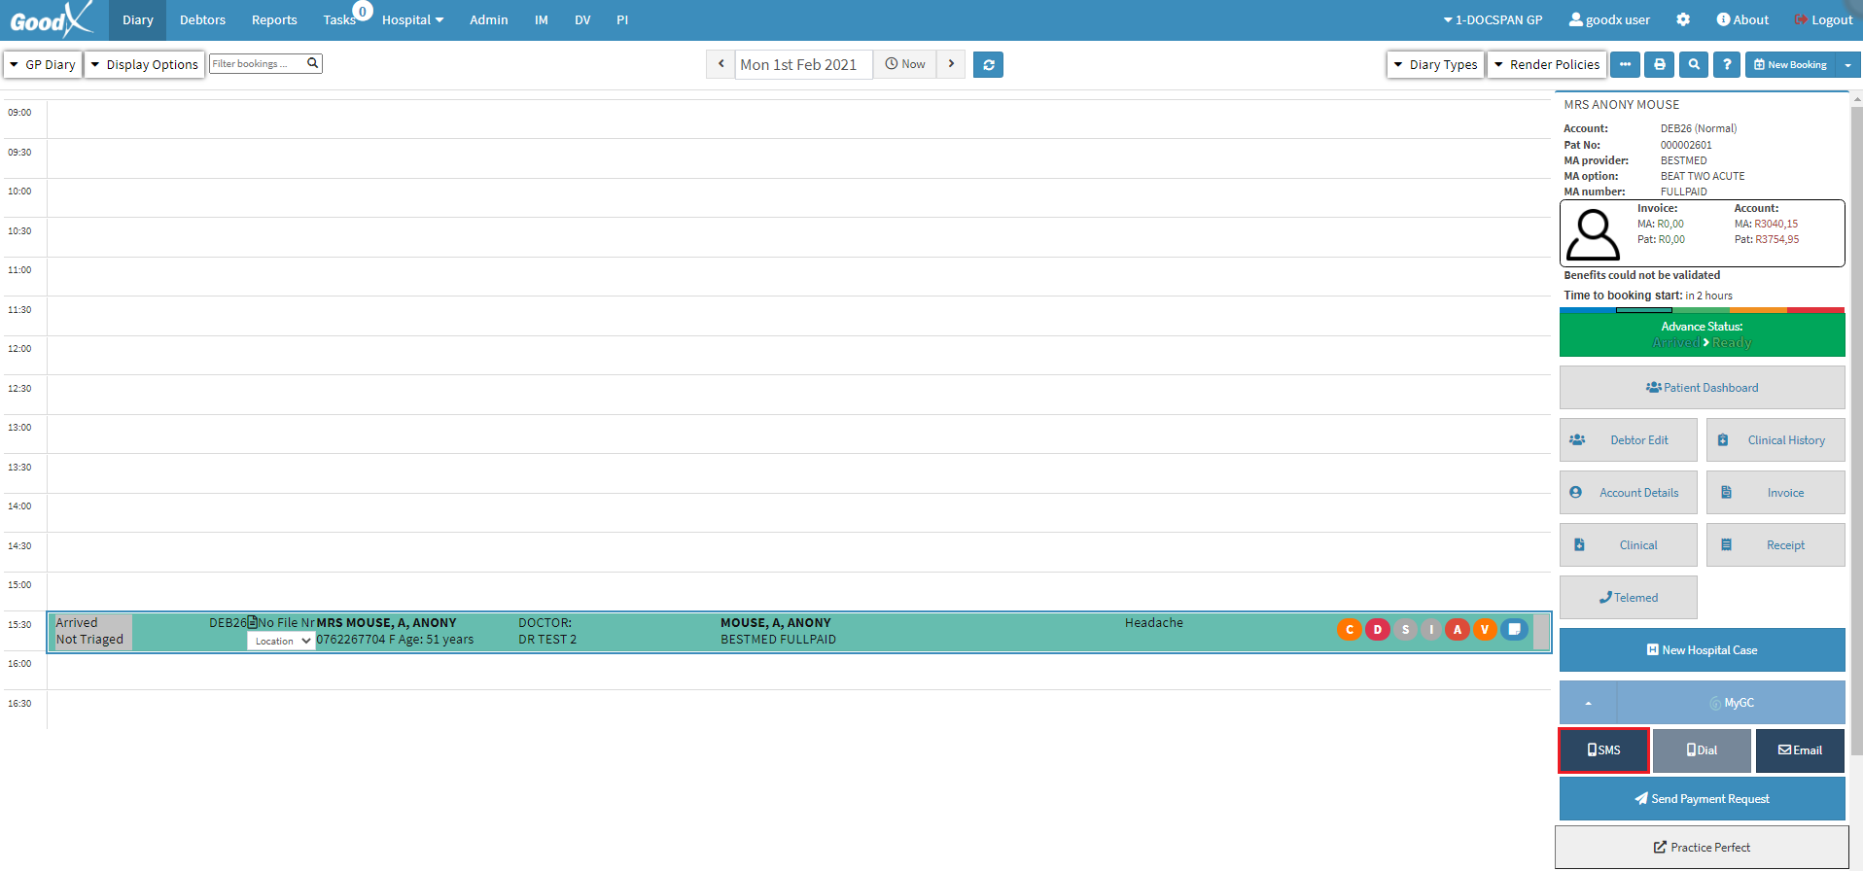Image resolution: width=1863 pixels, height=871 pixels.
Task: Open the three-dots more options button
Action: coord(1625,64)
